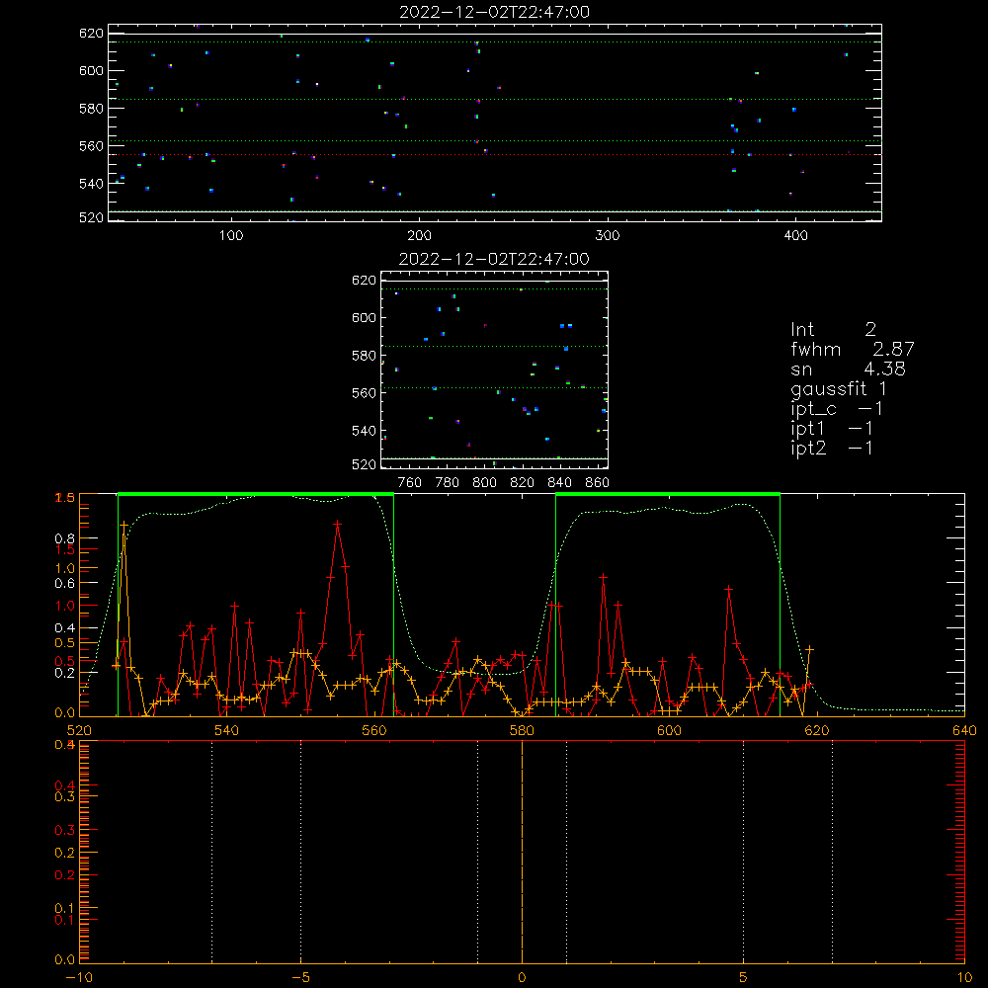This screenshot has width=988, height=988.
Task: Click x-axis label 640 on the profile plot
Action: tap(964, 730)
